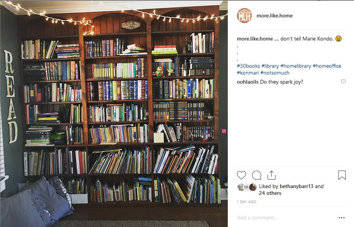
Task: Open more options three-dot menu
Action: tap(341, 218)
